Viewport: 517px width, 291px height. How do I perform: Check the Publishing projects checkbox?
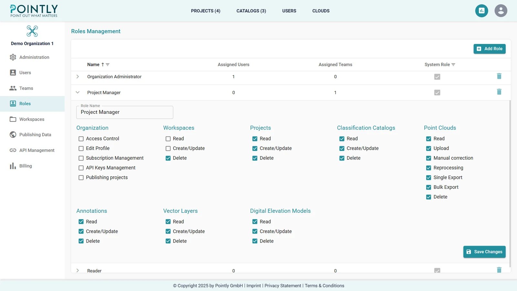coord(81,178)
